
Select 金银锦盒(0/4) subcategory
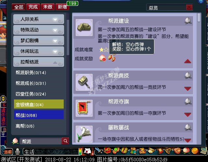point(39,105)
